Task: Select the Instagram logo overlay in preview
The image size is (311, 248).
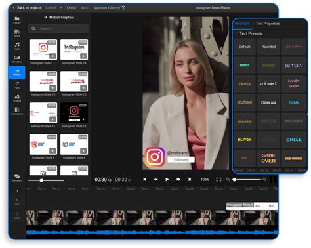Action: coord(155,157)
